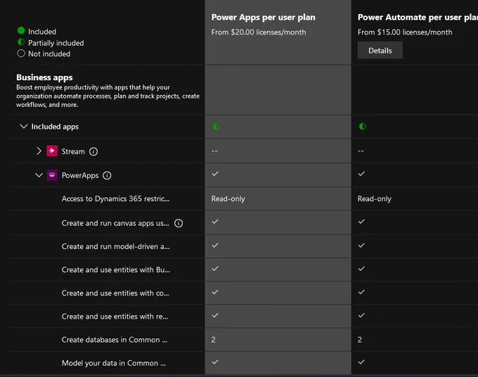The height and width of the screenshot is (377, 478).
Task: Click partially included icon under Power Apps plan
Action: [216, 127]
